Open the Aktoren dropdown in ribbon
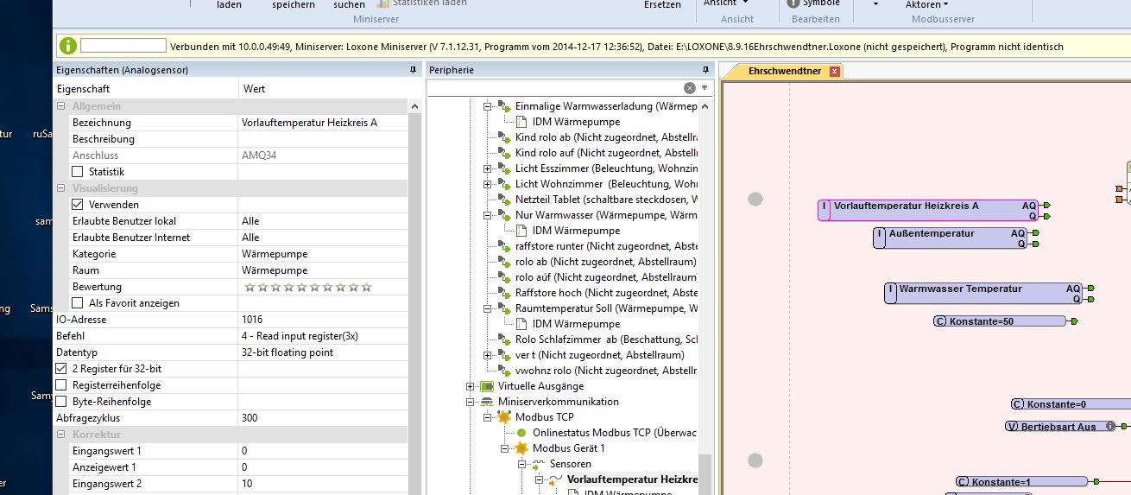 click(x=926, y=4)
